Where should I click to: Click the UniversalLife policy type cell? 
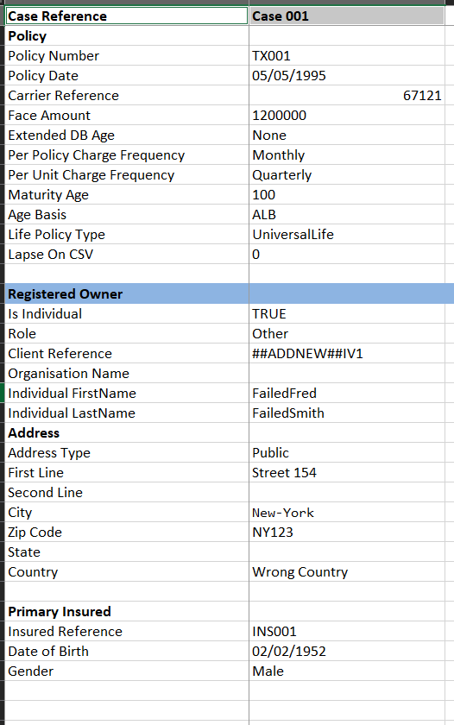pos(347,235)
